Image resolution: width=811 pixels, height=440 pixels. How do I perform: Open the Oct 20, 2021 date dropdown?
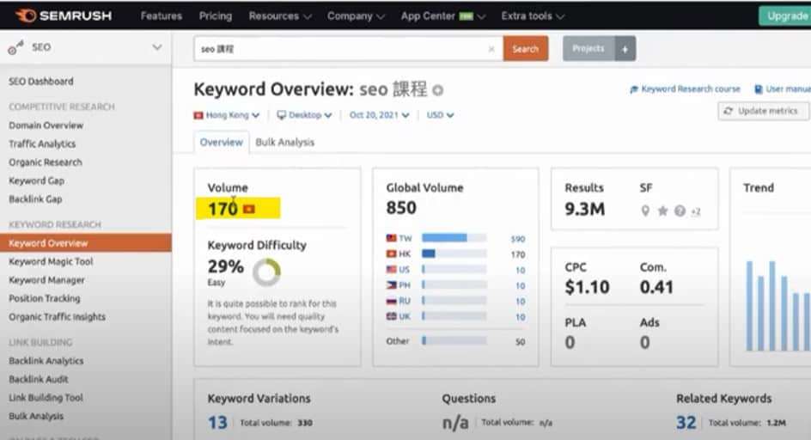[379, 115]
